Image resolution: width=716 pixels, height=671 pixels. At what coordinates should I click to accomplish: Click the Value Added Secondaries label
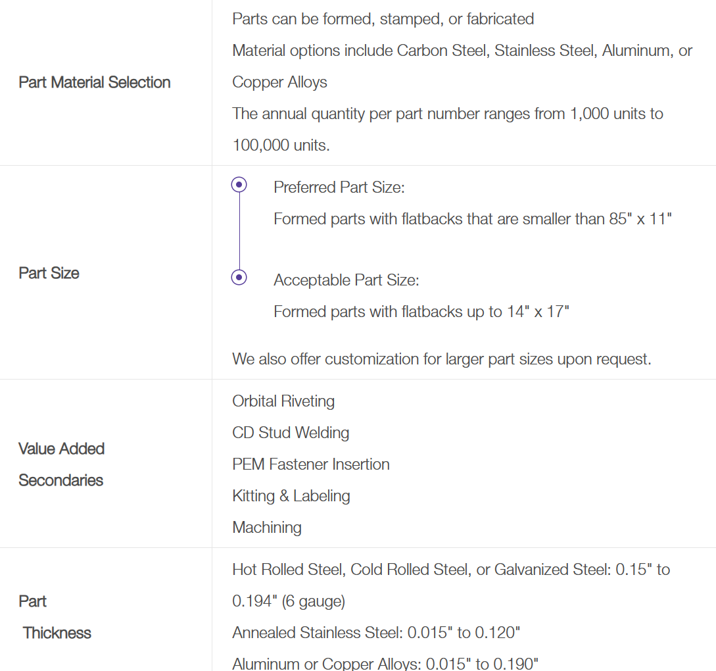[61, 464]
